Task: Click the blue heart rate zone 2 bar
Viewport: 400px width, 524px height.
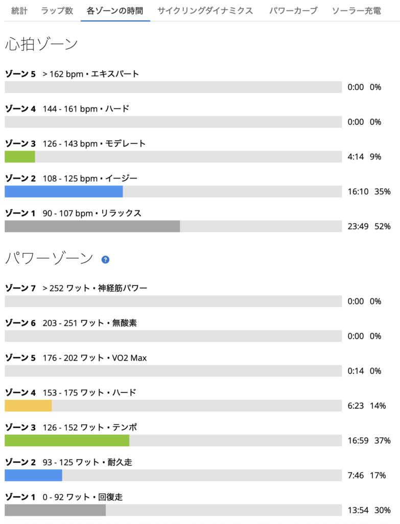Action: (x=64, y=191)
